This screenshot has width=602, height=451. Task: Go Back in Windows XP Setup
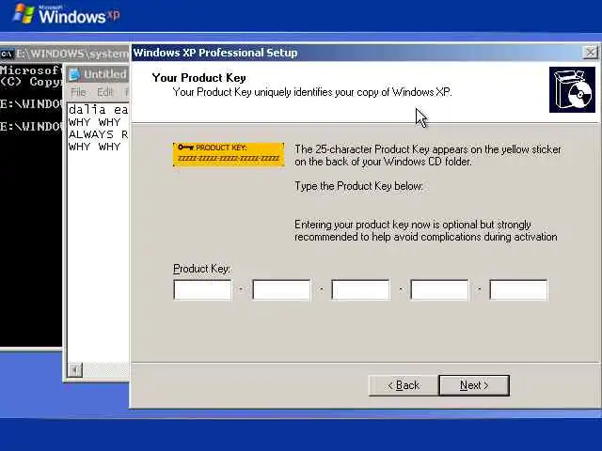click(x=404, y=385)
